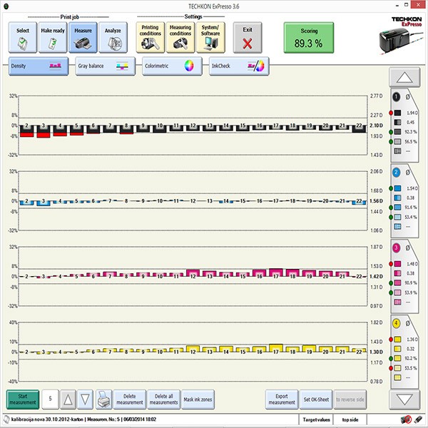The image size is (428, 428).
Task: Select cyan solid density patch 1.54 D
Action: coord(398,188)
